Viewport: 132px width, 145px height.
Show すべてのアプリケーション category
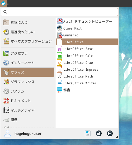coord(27,41)
